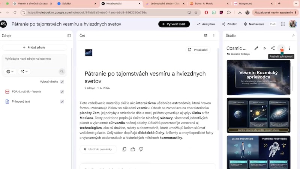Open Vesmír: Kozmický sprievodca slide
Viewport: 300px width, 169px height.
point(258,78)
